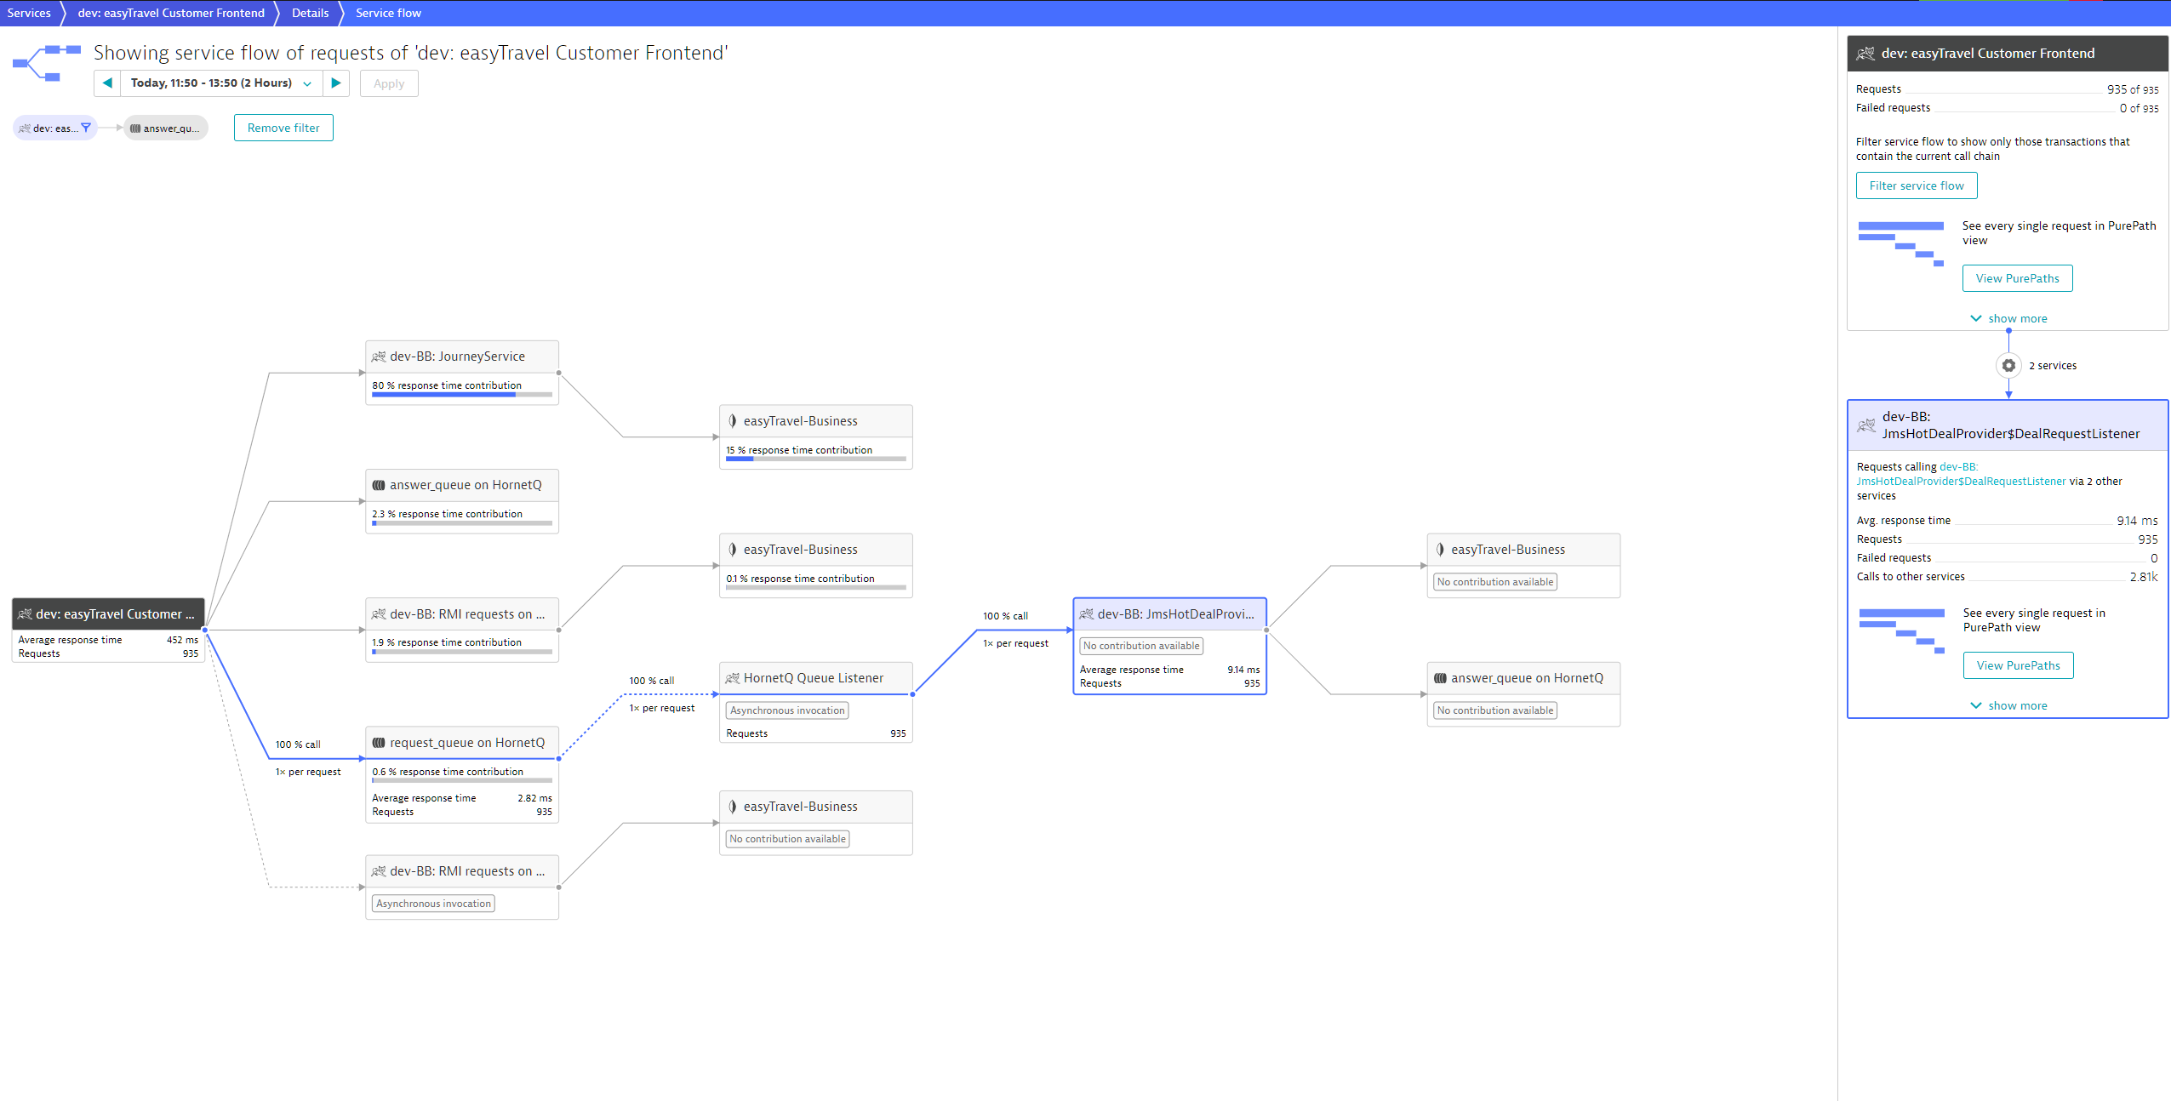Open Details breadcrumb

310,13
